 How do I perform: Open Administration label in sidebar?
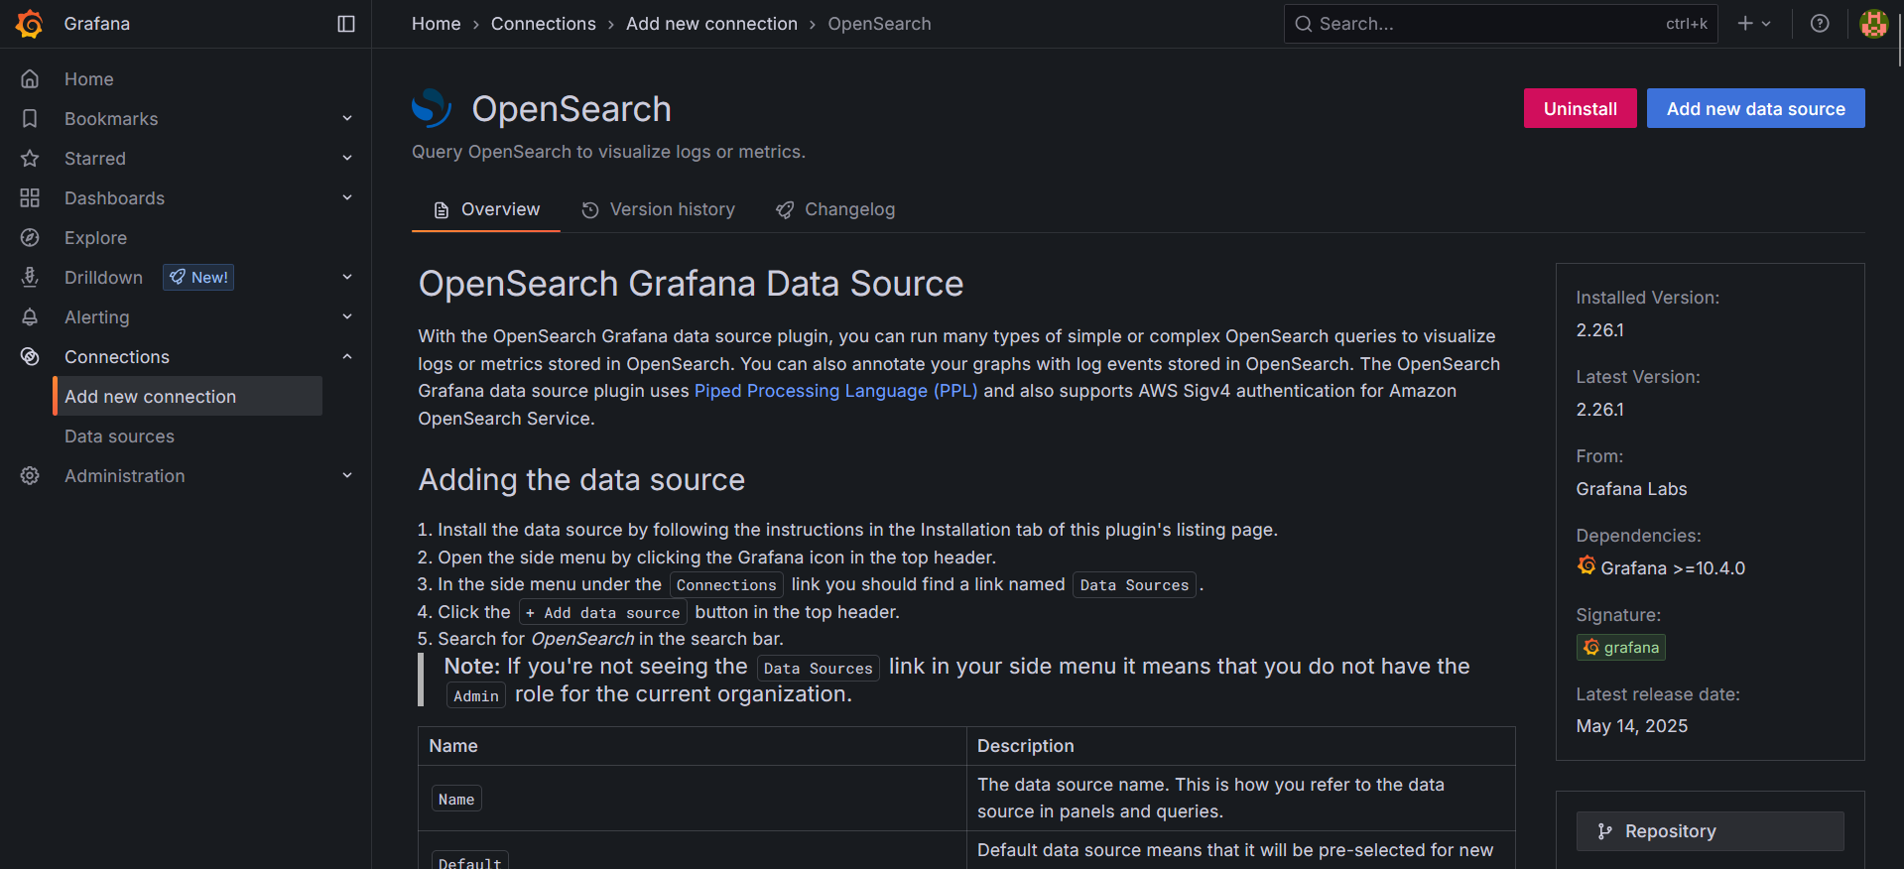[x=125, y=476]
